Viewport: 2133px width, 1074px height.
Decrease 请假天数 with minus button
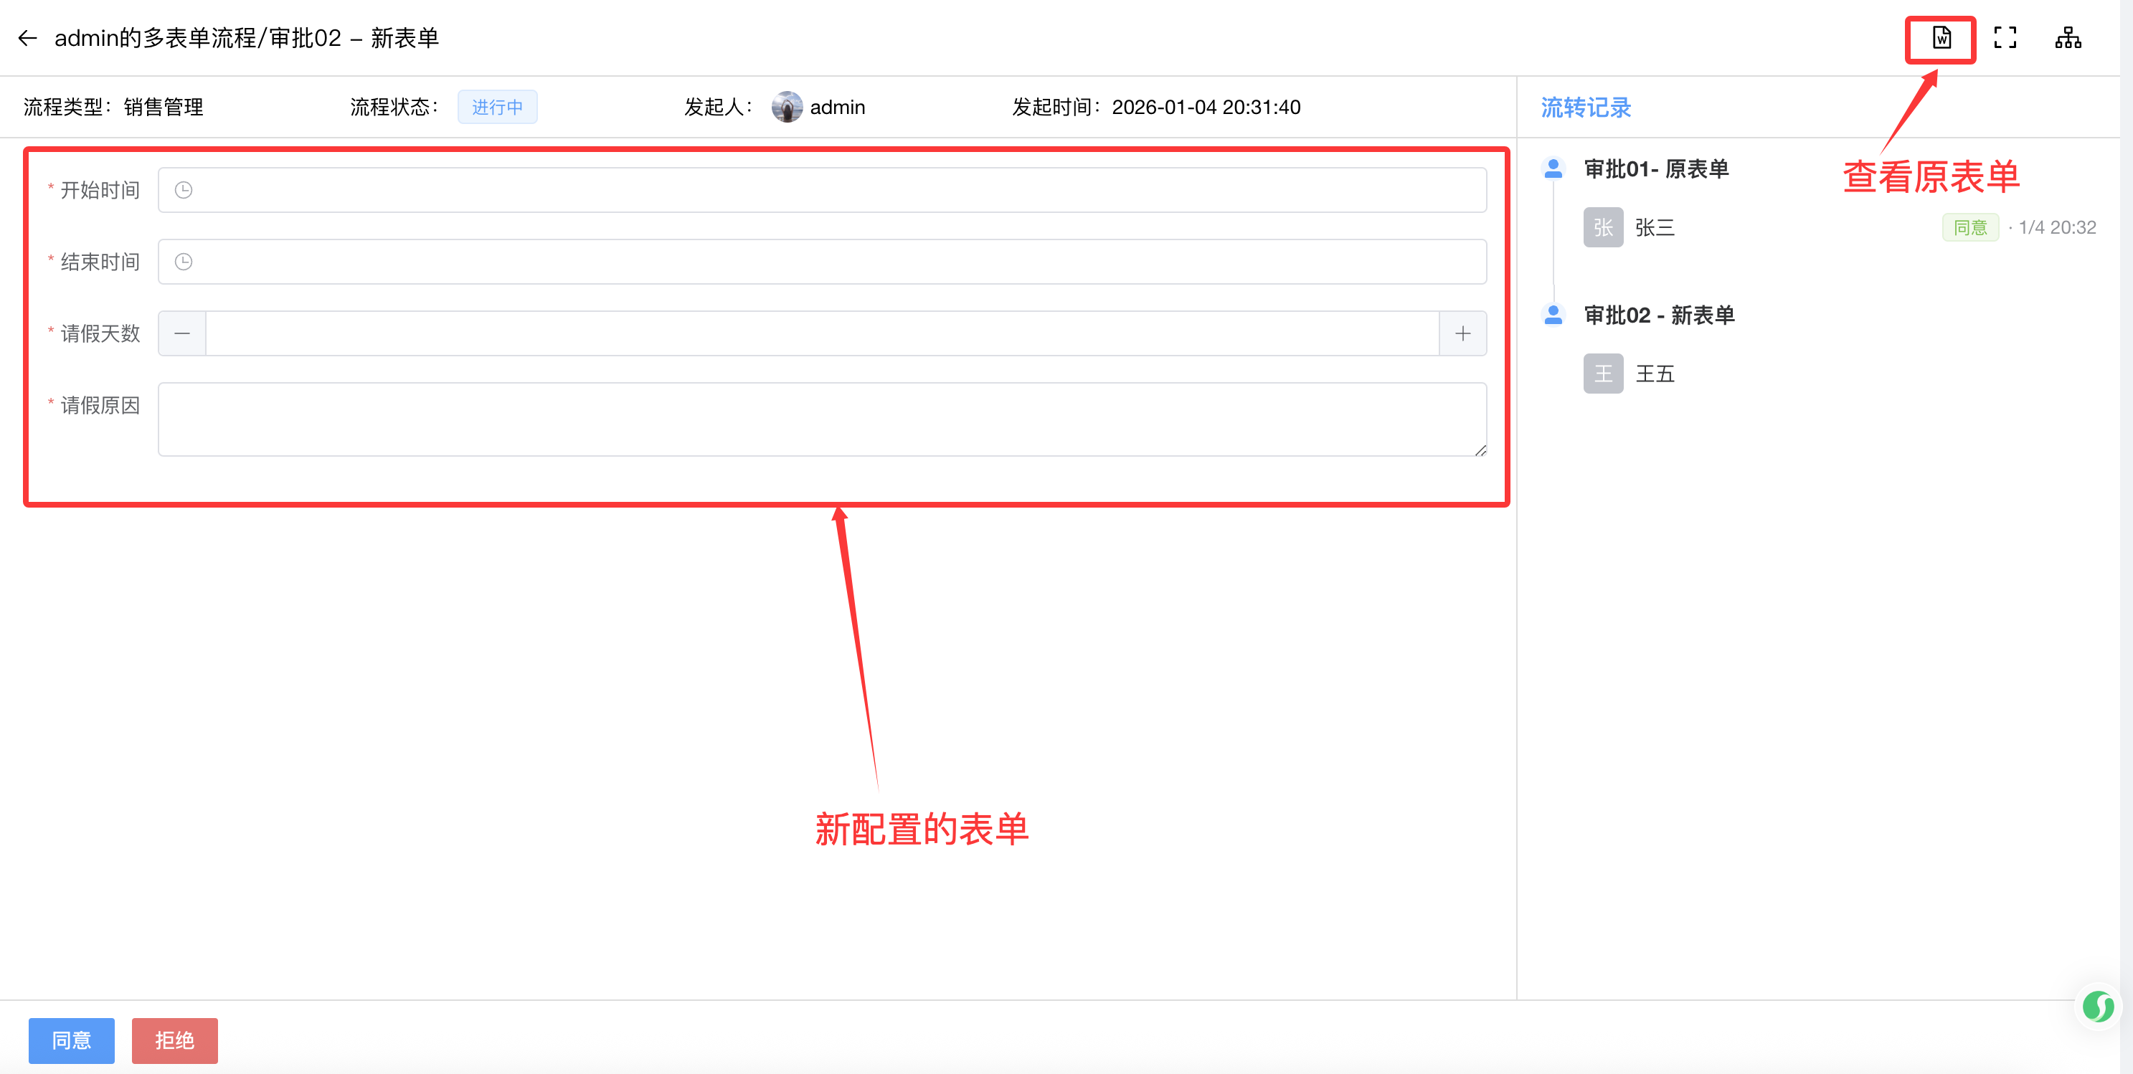coord(182,333)
